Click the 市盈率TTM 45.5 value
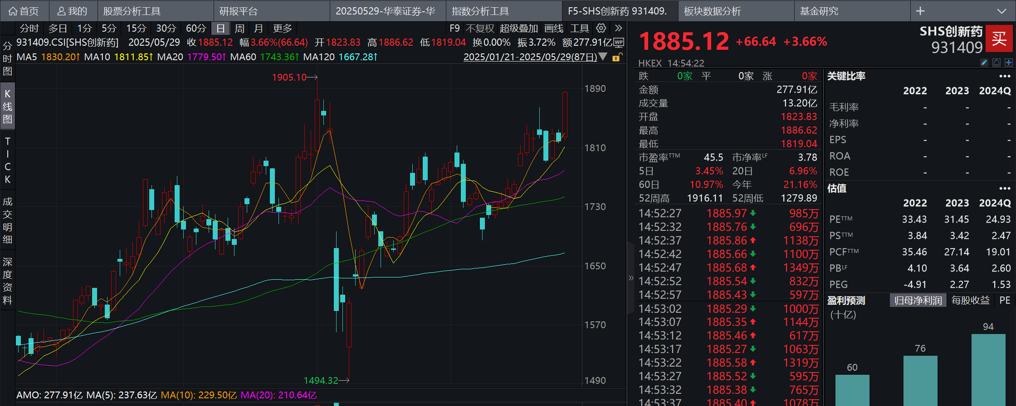The height and width of the screenshot is (406, 1016). coord(713,158)
